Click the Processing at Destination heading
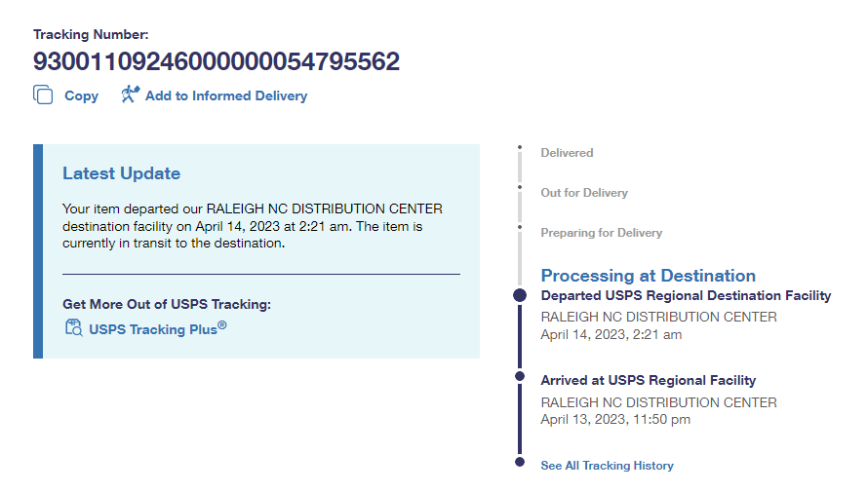 coord(648,276)
